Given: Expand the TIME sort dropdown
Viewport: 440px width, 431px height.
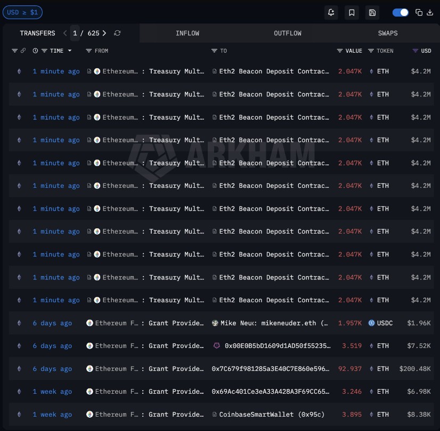Looking at the screenshot, I should [x=69, y=51].
